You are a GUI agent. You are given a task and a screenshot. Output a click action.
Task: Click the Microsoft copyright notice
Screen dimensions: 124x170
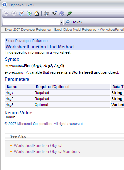click(44, 124)
